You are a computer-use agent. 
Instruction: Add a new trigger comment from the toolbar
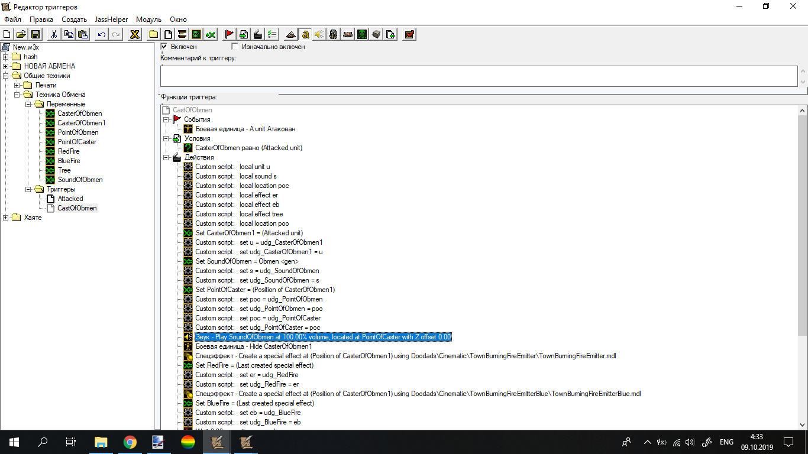tap(182, 34)
